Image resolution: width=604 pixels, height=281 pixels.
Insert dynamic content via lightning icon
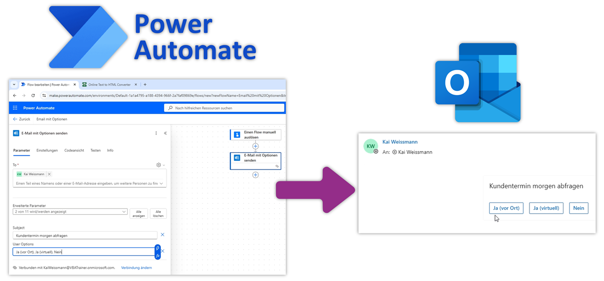click(158, 248)
